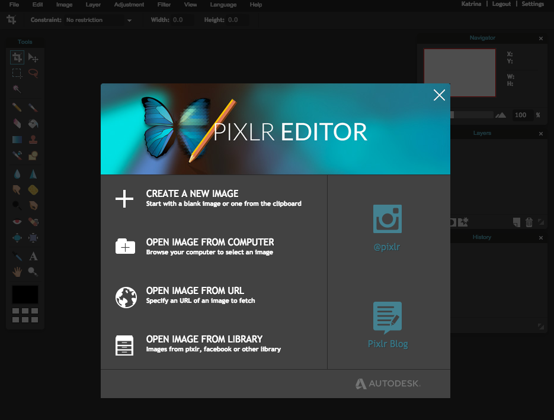Select the Bloat tool
Screen dimensions: 554x420
tap(17, 237)
